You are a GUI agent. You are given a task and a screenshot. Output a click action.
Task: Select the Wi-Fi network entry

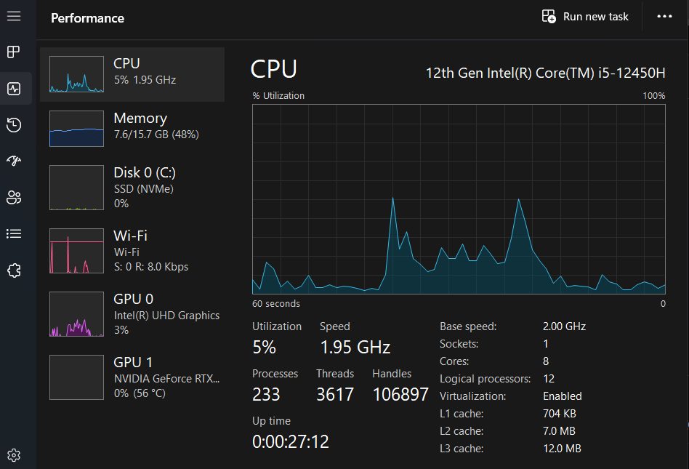(x=132, y=251)
